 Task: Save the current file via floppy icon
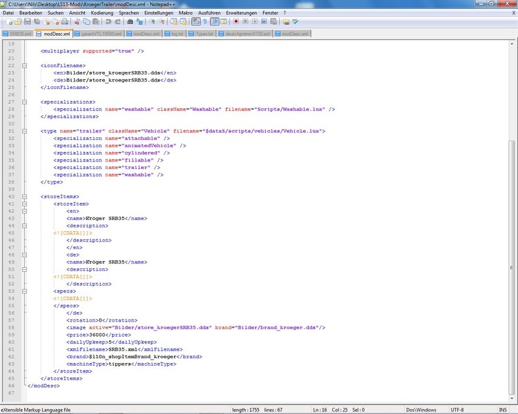click(28, 22)
